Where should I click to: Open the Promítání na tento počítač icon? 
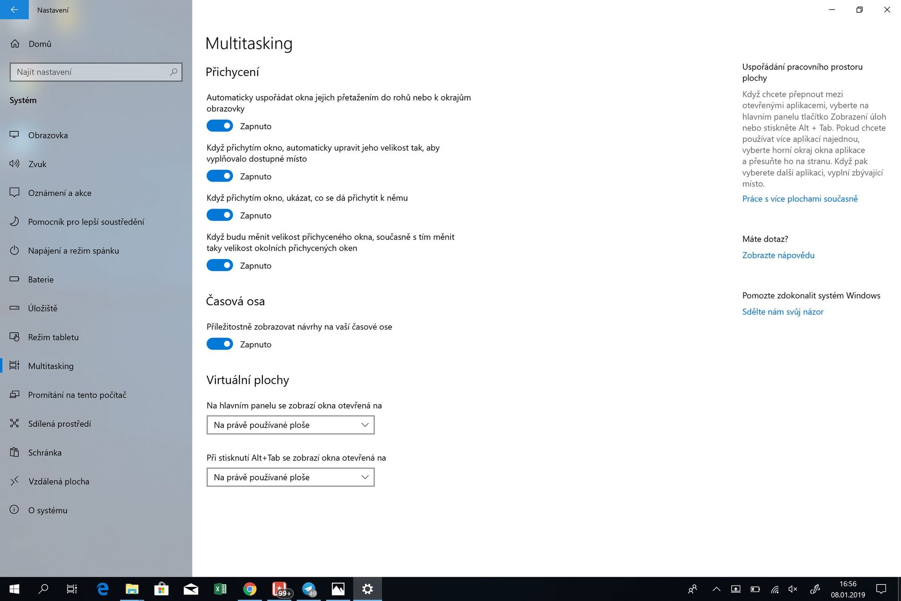point(15,395)
